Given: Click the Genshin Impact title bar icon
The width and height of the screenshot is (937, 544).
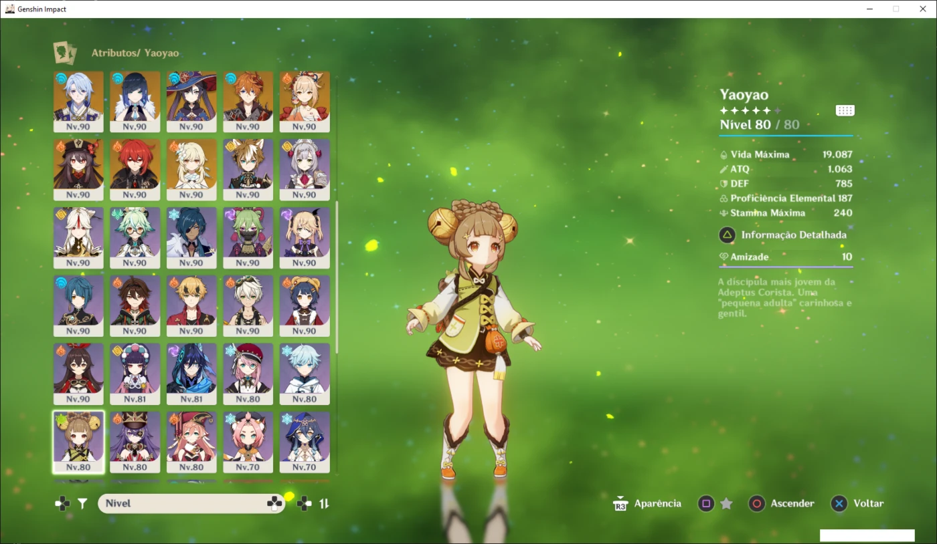Looking at the screenshot, I should pyautogui.click(x=9, y=9).
